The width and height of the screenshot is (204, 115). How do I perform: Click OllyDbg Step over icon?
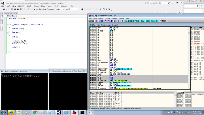pyautogui.click(x=109, y=21)
